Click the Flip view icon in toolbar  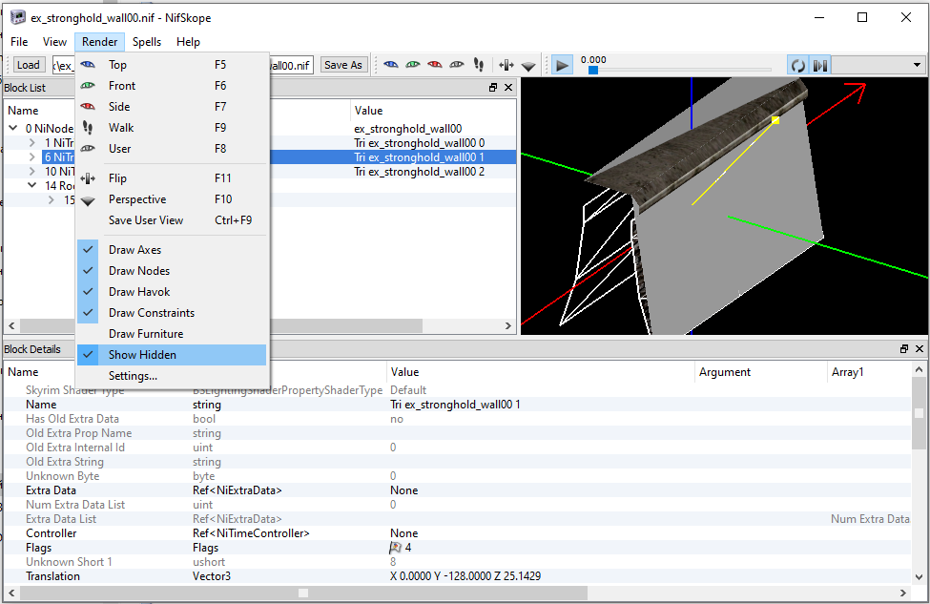(x=506, y=65)
